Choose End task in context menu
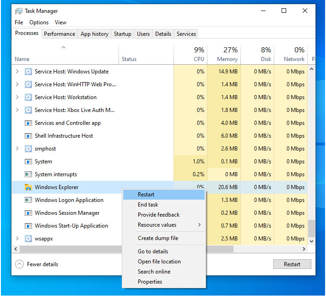This screenshot has width=326, height=296. pyautogui.click(x=148, y=205)
